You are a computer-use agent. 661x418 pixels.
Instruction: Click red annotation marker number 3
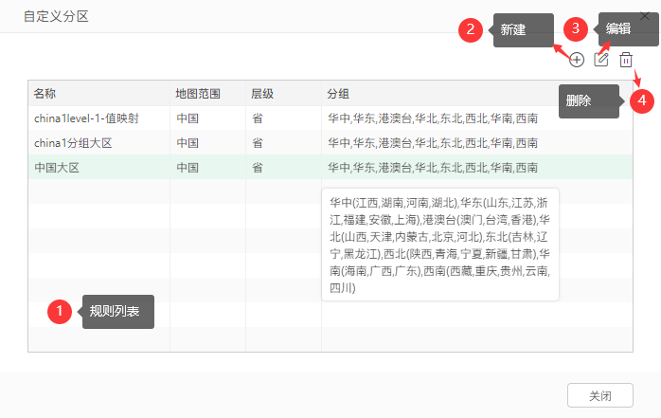coord(576,29)
